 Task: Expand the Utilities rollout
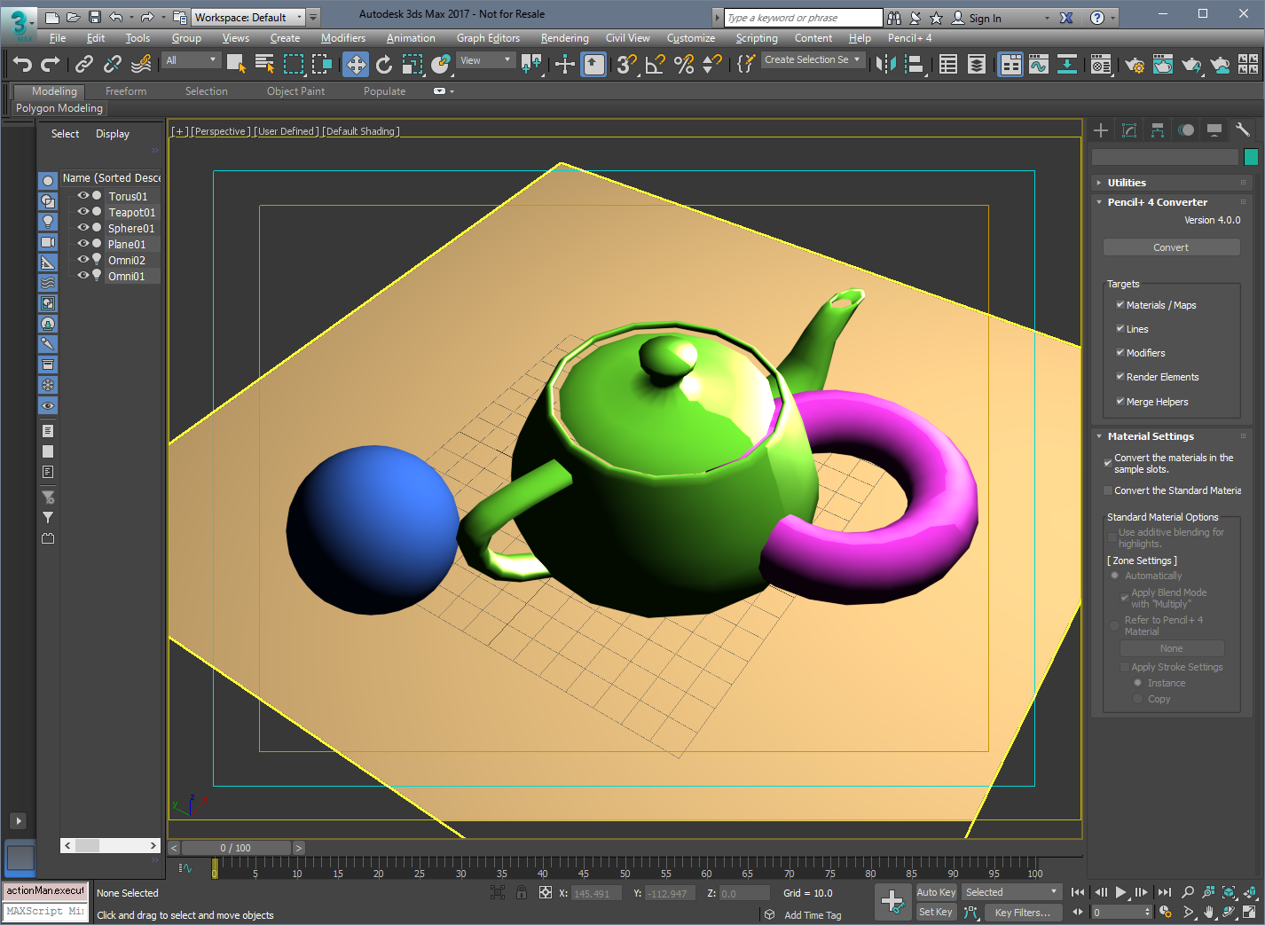point(1127,183)
